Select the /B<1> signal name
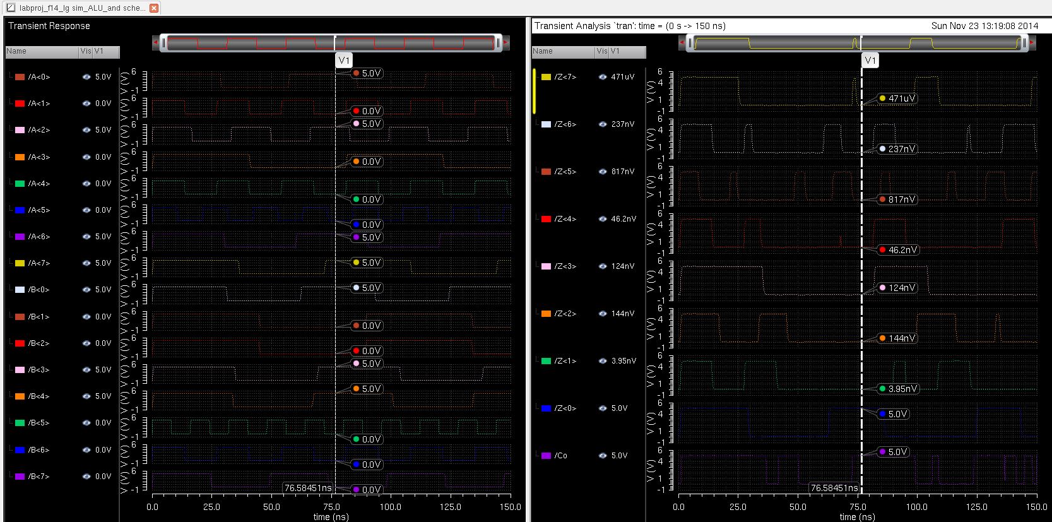The height and width of the screenshot is (522, 1052). (38, 317)
